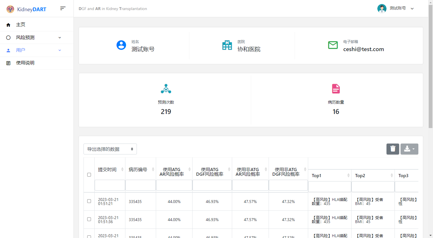Click the hospital building icon
The image size is (433, 238).
[227, 45]
